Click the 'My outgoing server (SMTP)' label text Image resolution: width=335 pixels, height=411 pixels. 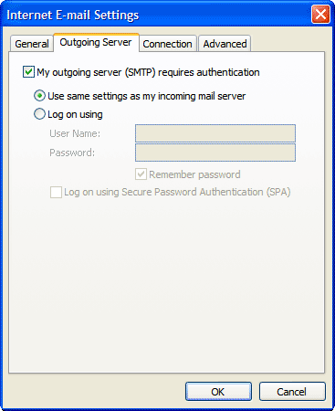click(97, 72)
